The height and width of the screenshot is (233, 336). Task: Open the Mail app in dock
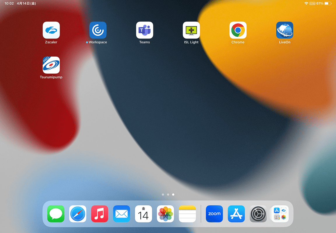(x=122, y=214)
